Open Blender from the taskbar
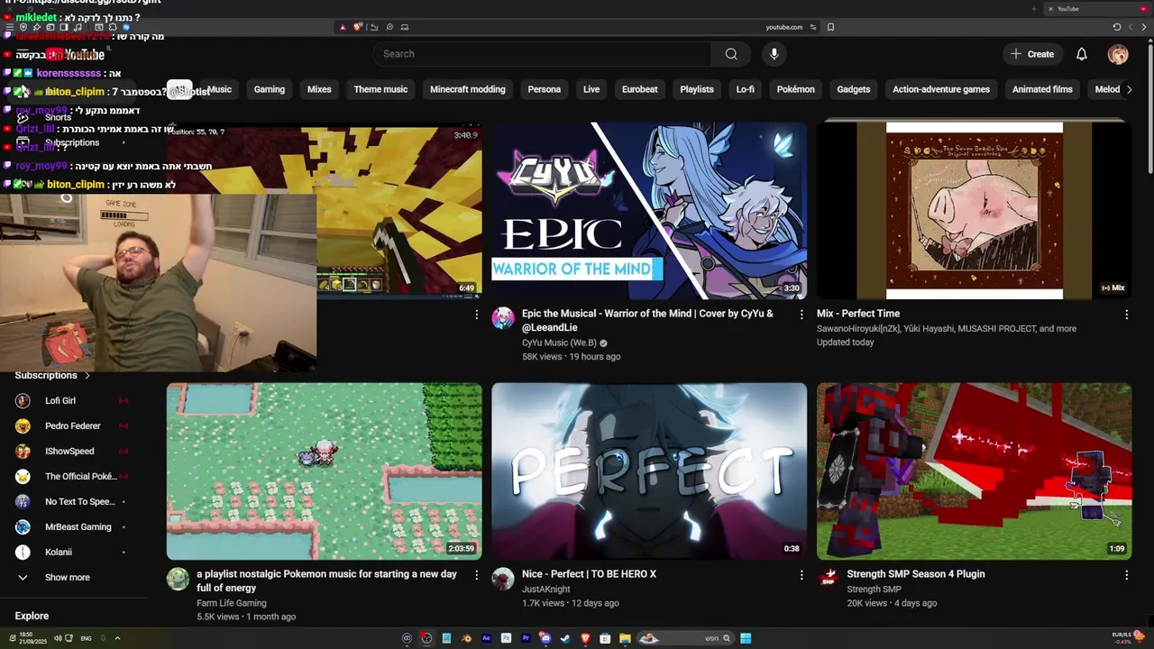This screenshot has width=1154, height=649. (x=466, y=638)
